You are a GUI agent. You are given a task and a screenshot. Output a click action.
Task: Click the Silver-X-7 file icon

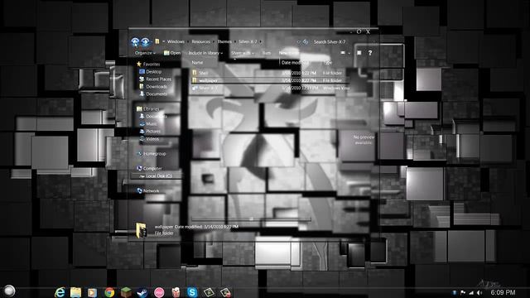[195, 88]
